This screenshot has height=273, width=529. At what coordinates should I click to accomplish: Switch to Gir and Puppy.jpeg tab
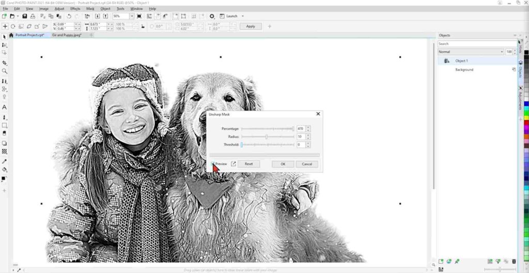67,35
